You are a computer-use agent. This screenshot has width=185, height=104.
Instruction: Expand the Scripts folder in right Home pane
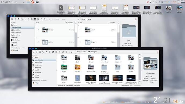[x=81, y=42]
